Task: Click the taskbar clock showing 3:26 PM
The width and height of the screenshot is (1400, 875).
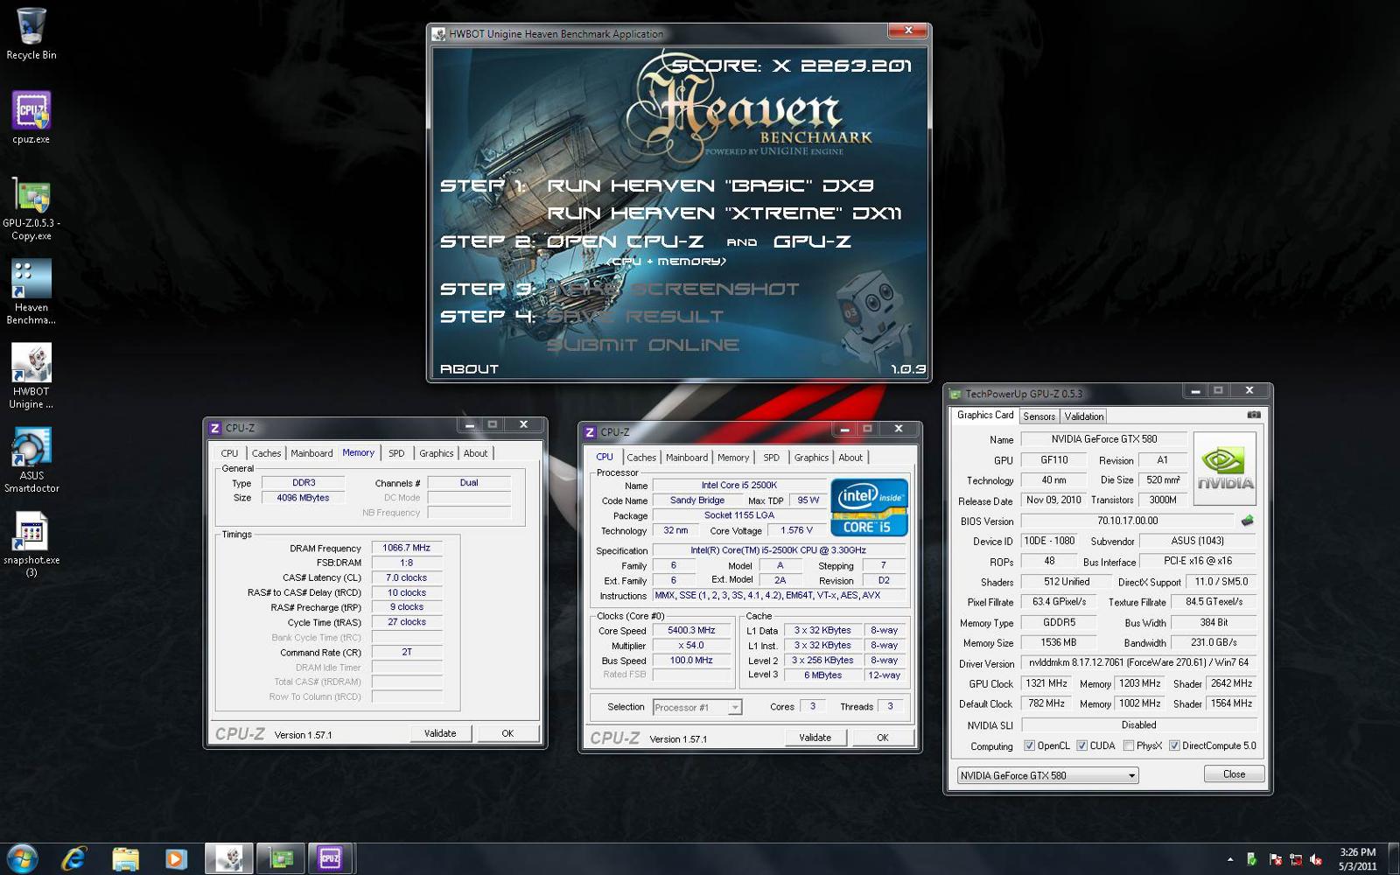Action: tap(1357, 859)
